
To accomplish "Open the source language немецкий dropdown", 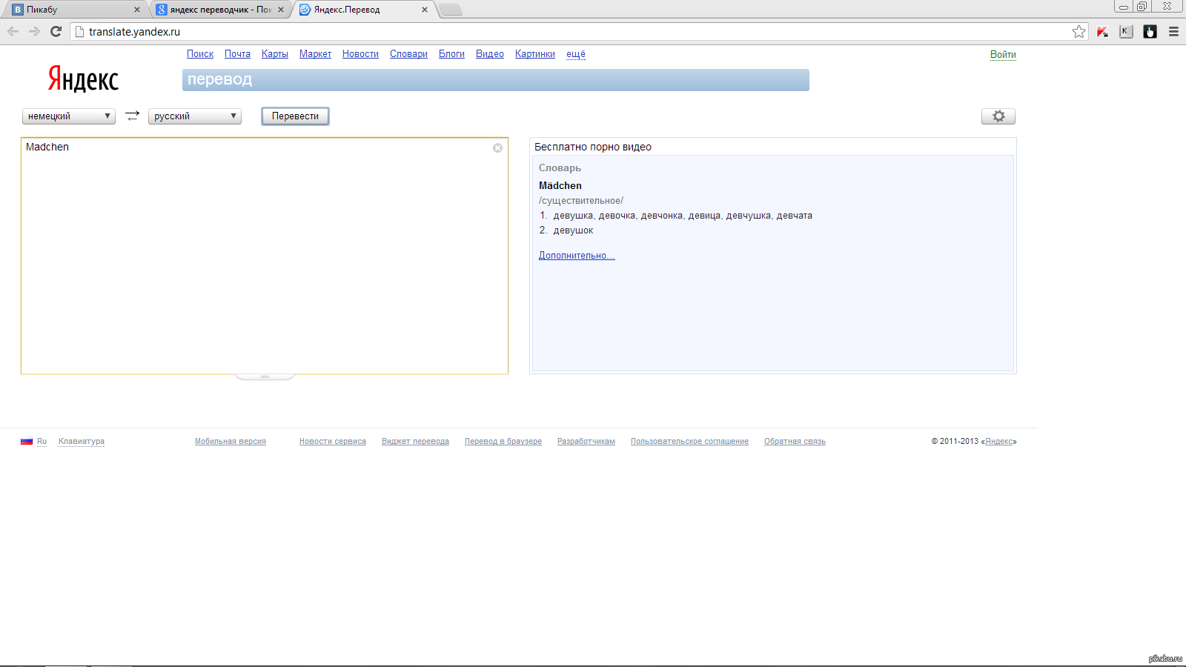I will pyautogui.click(x=68, y=116).
